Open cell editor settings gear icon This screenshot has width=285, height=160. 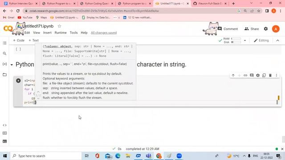pos(258,75)
